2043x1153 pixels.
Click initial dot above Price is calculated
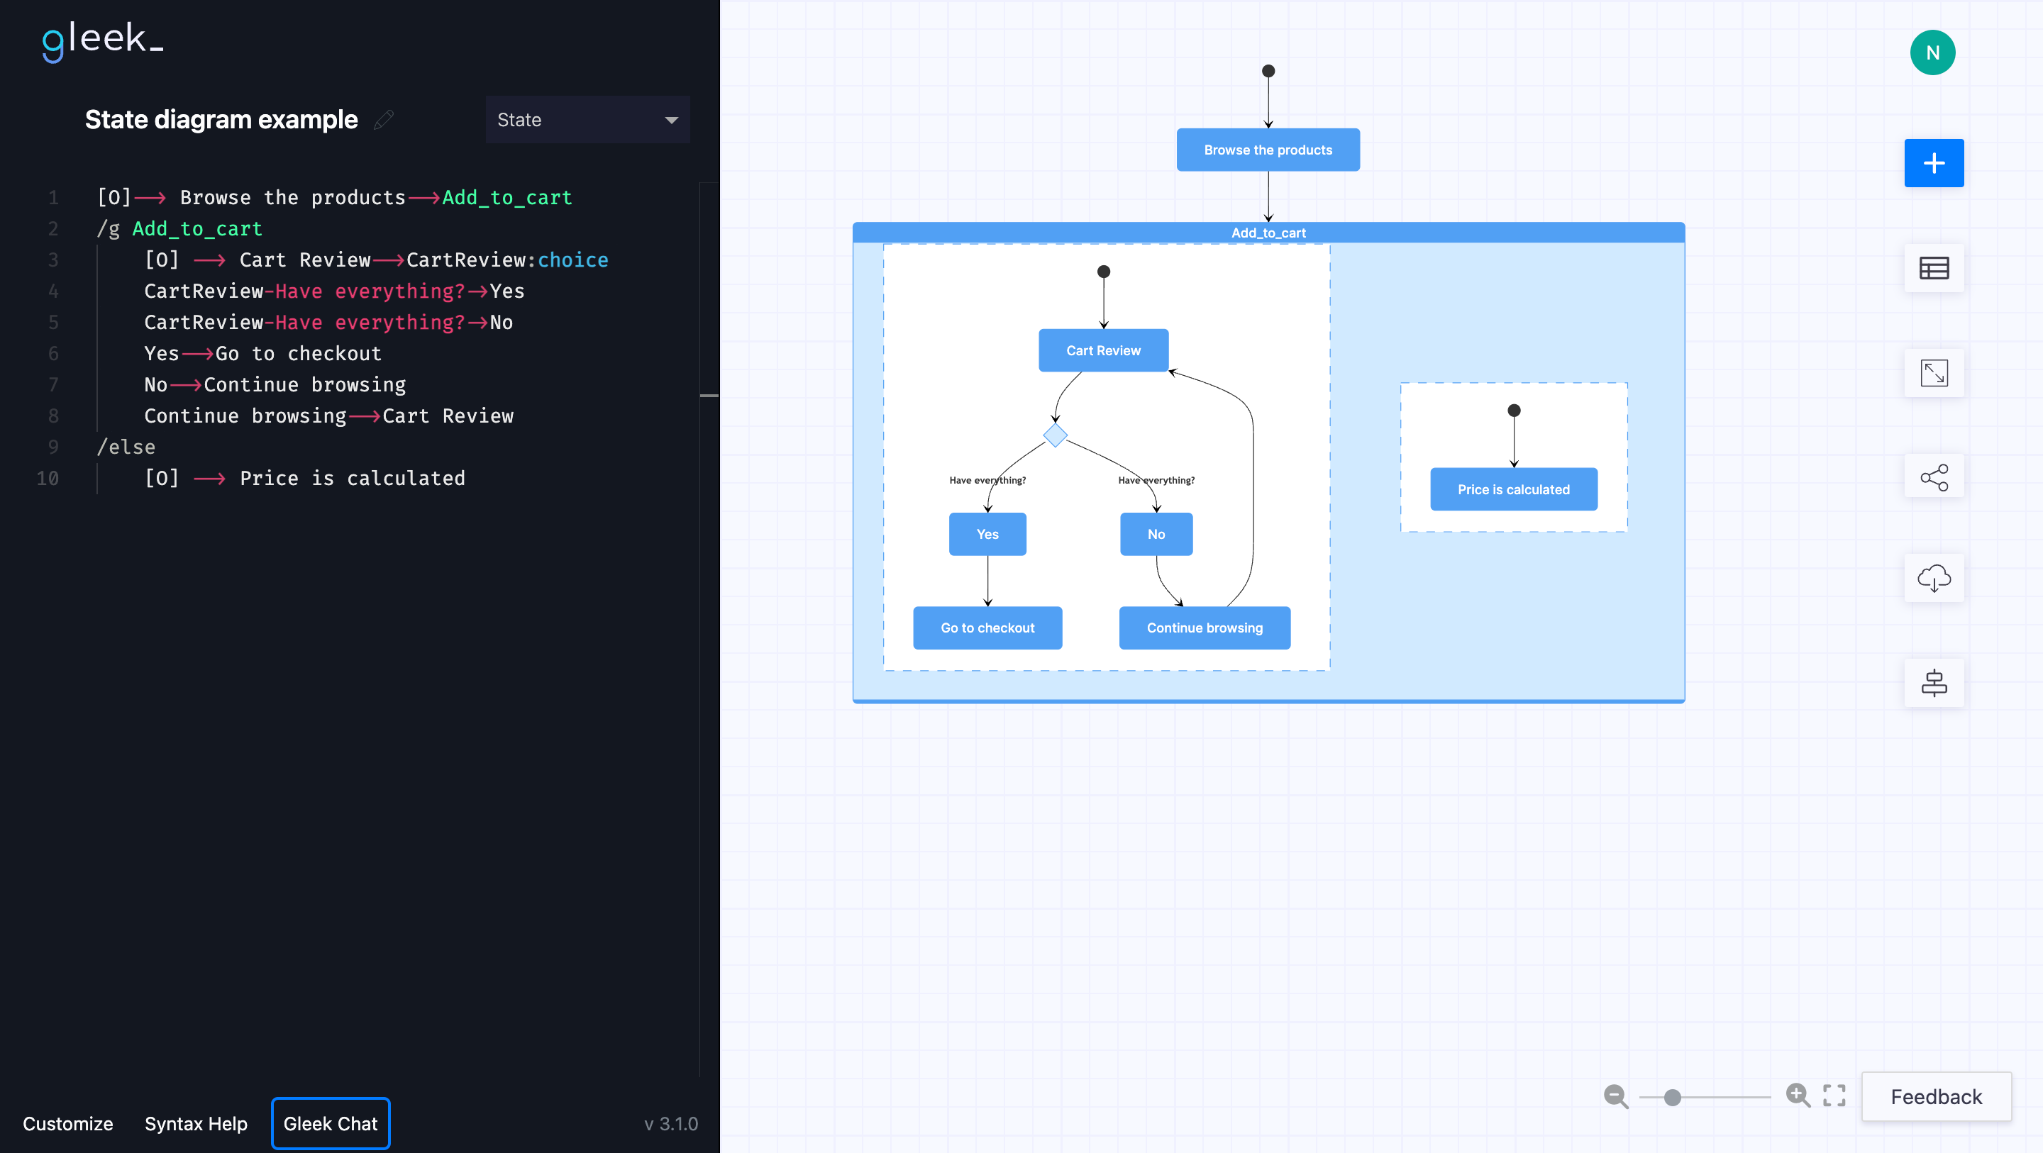pos(1513,411)
